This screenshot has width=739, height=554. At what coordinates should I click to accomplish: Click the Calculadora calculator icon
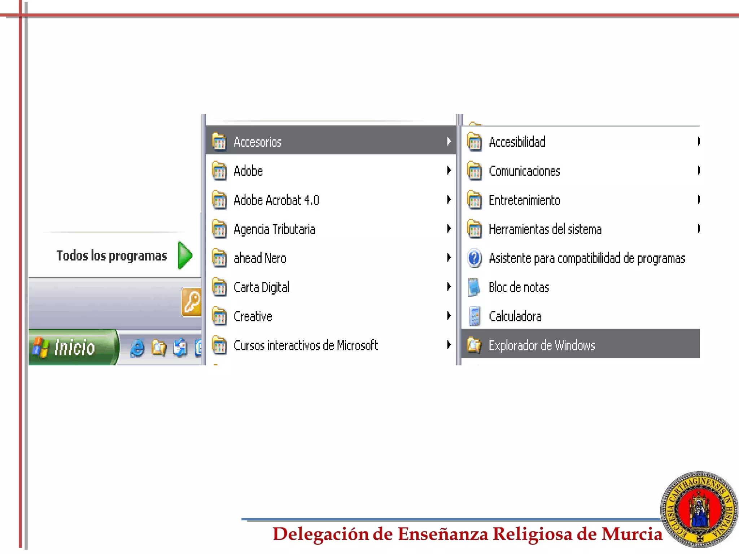pos(475,316)
